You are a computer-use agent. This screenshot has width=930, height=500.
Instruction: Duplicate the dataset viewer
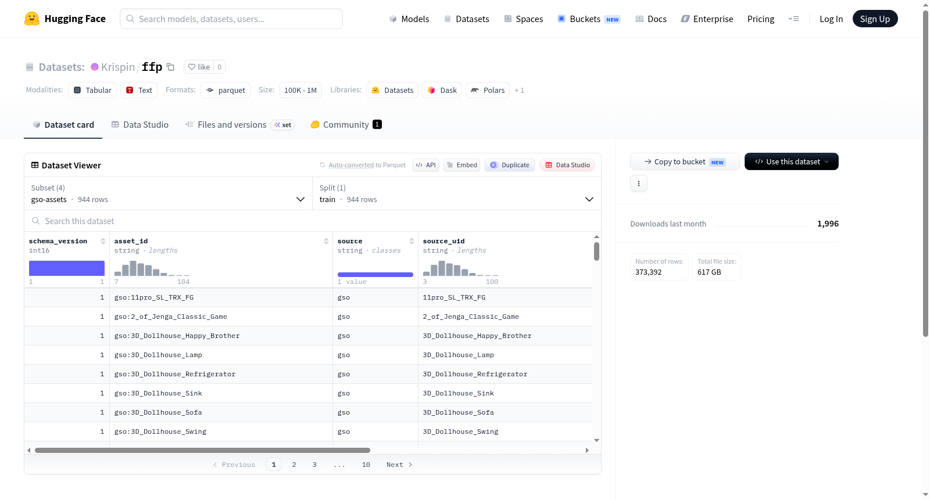point(510,165)
